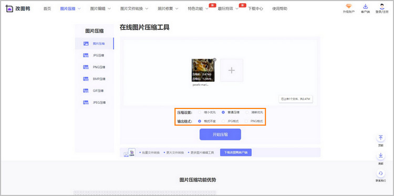Select PNG压缩 in the sidebar

(95, 67)
